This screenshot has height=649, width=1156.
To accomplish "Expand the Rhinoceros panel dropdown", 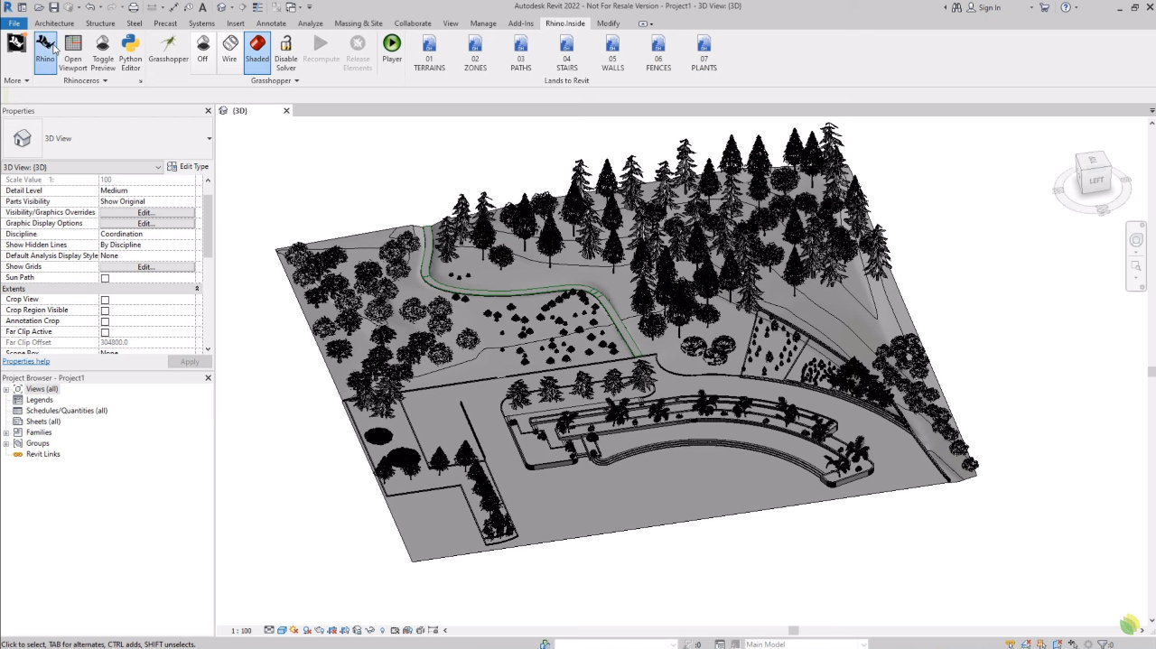I will pos(86,81).
